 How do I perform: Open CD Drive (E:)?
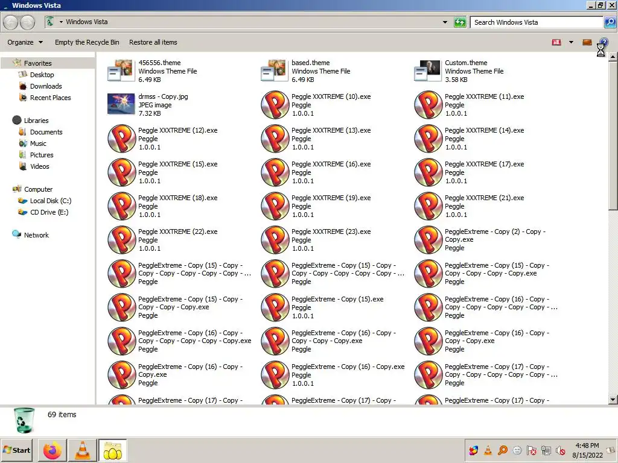pyautogui.click(x=49, y=212)
